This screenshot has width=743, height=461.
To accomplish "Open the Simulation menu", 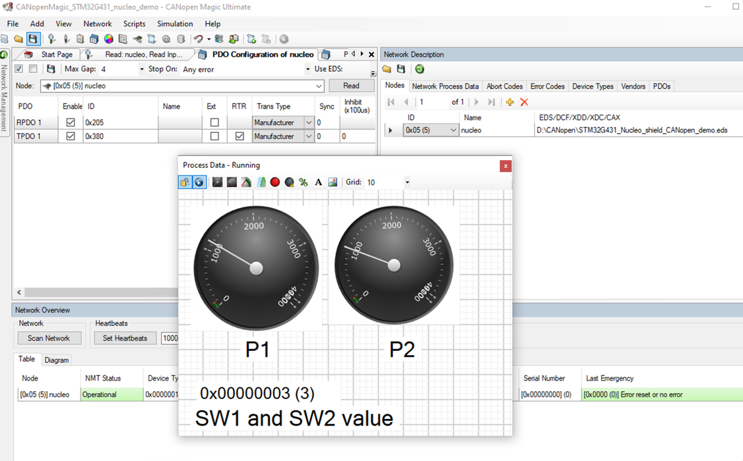I will tap(174, 23).
